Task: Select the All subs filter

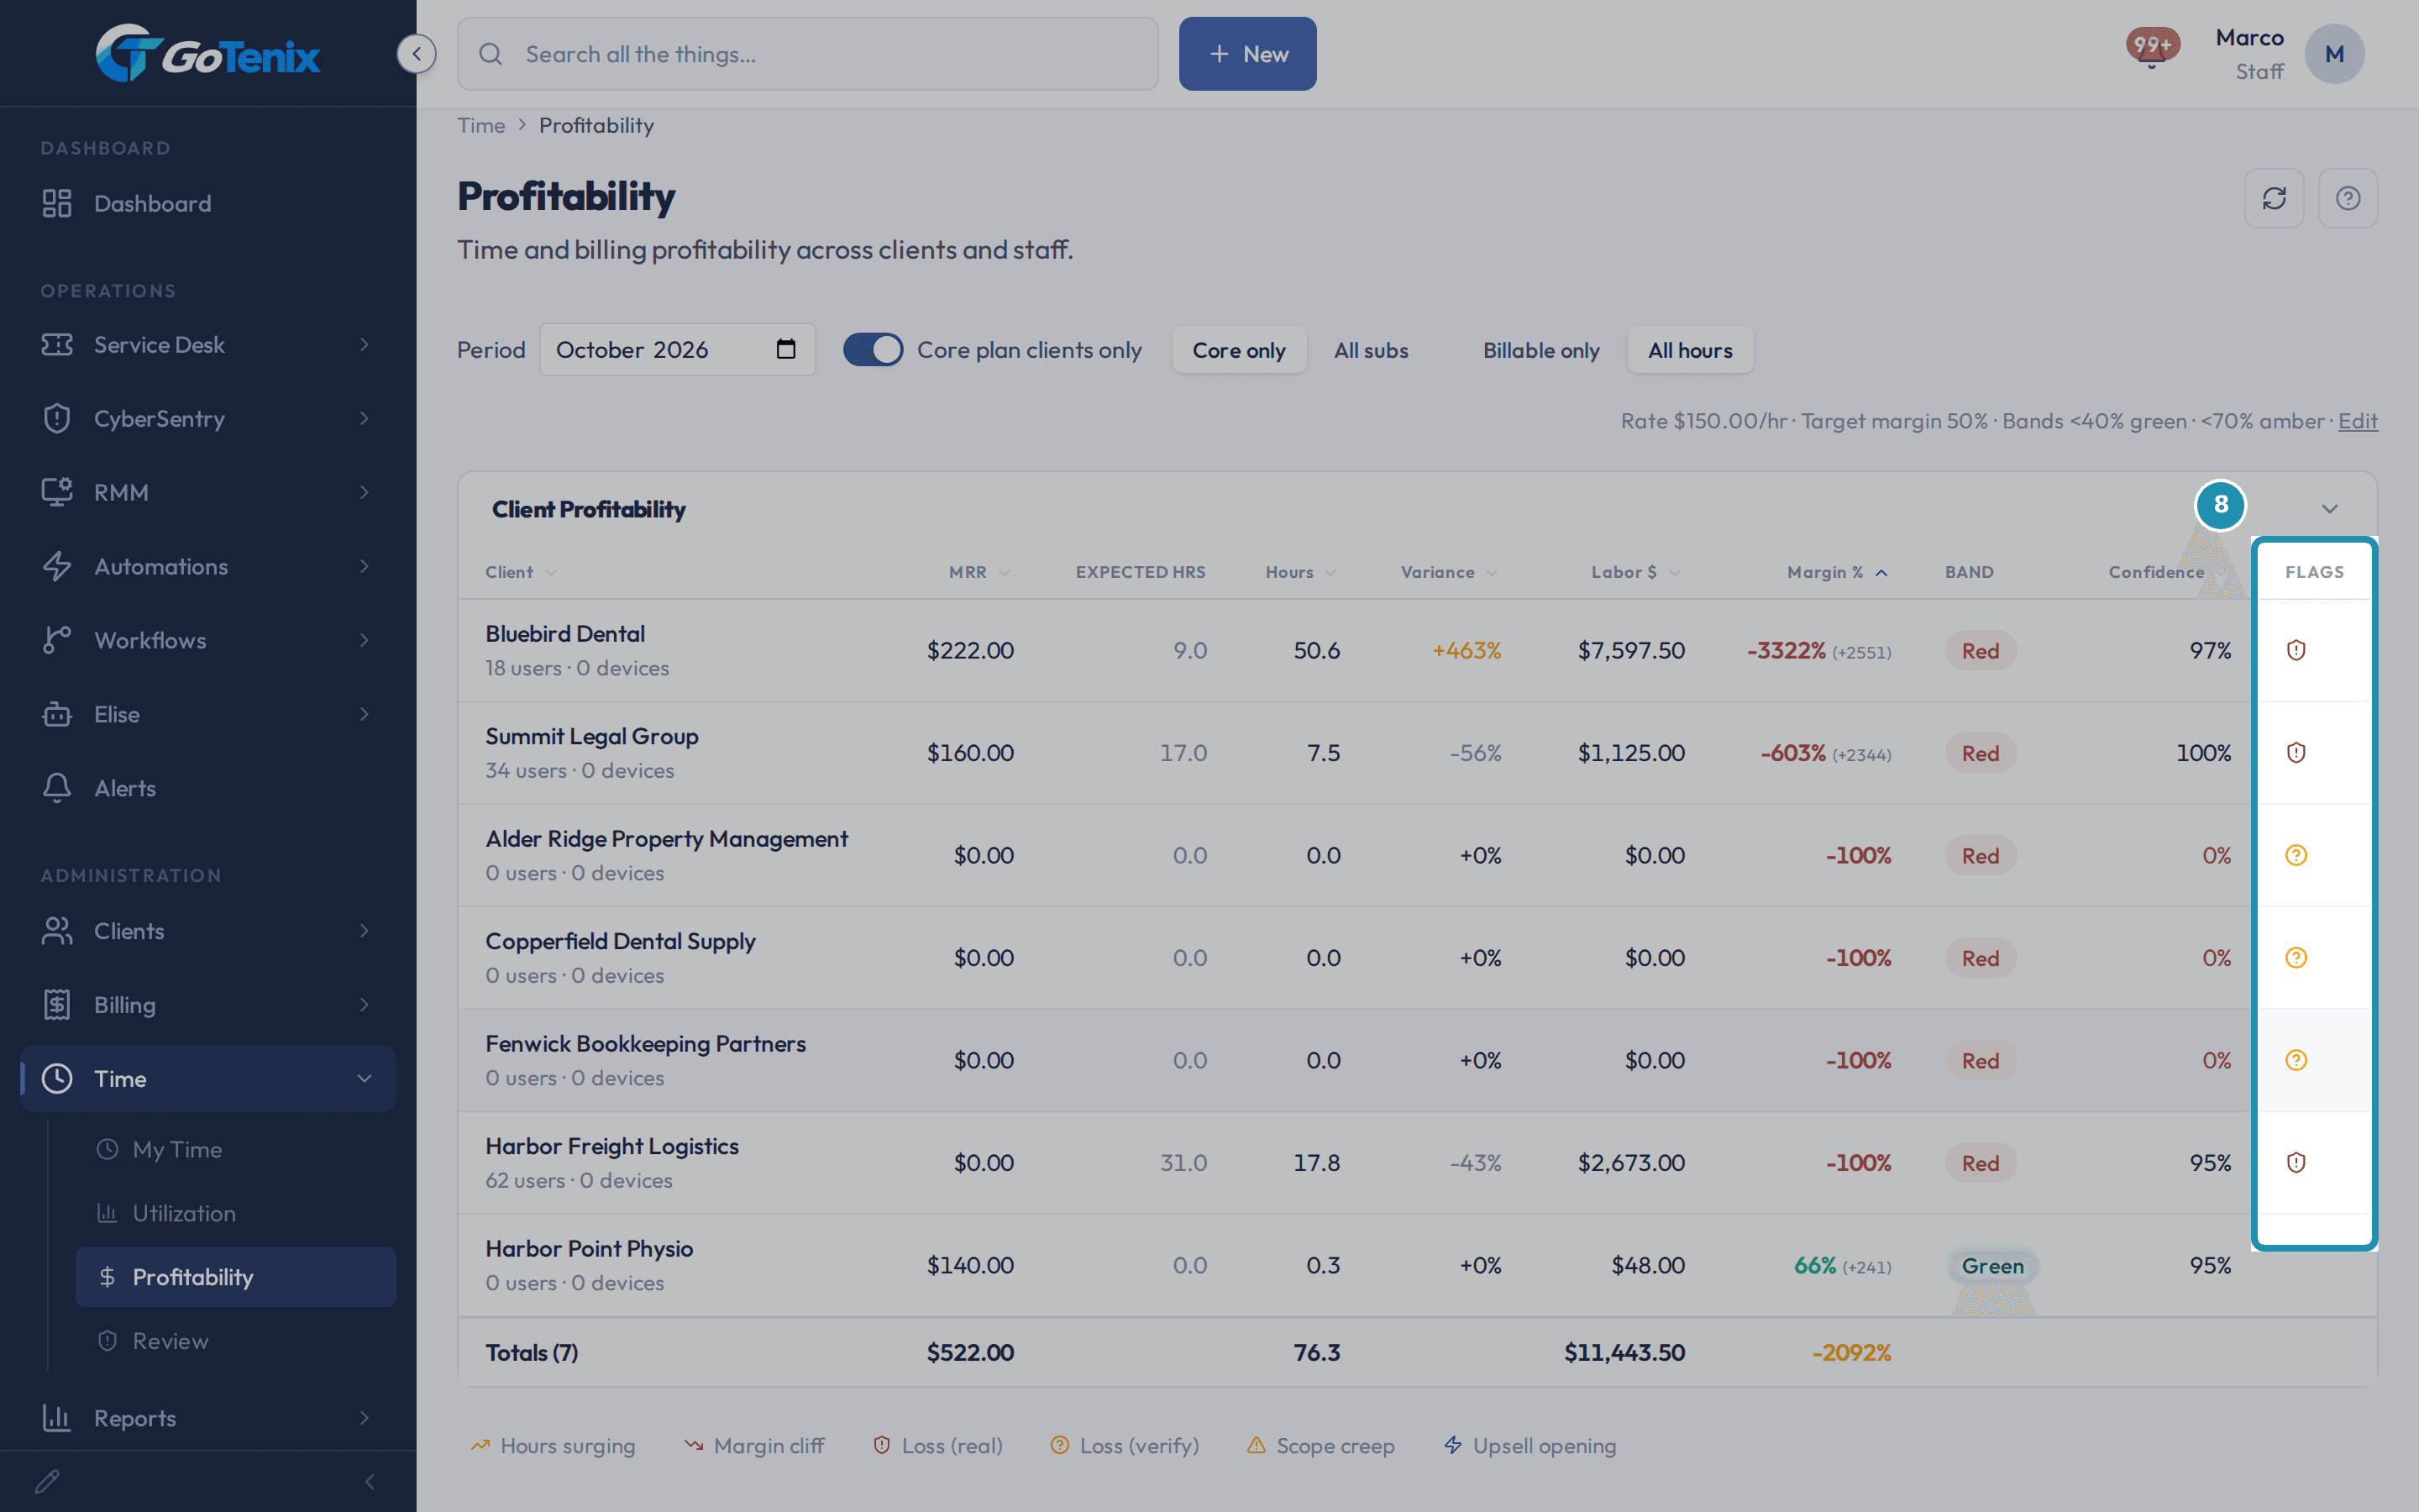Action: [1371, 350]
